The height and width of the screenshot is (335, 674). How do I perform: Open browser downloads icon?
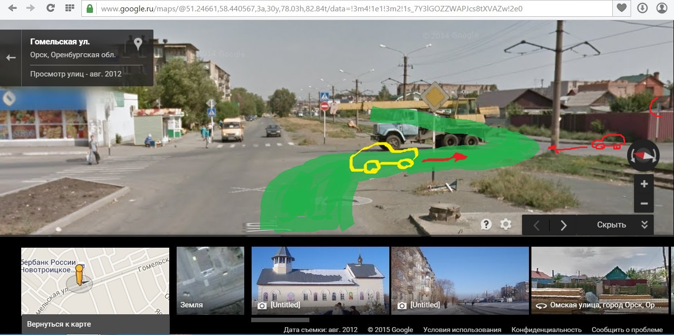pyautogui.click(x=642, y=8)
